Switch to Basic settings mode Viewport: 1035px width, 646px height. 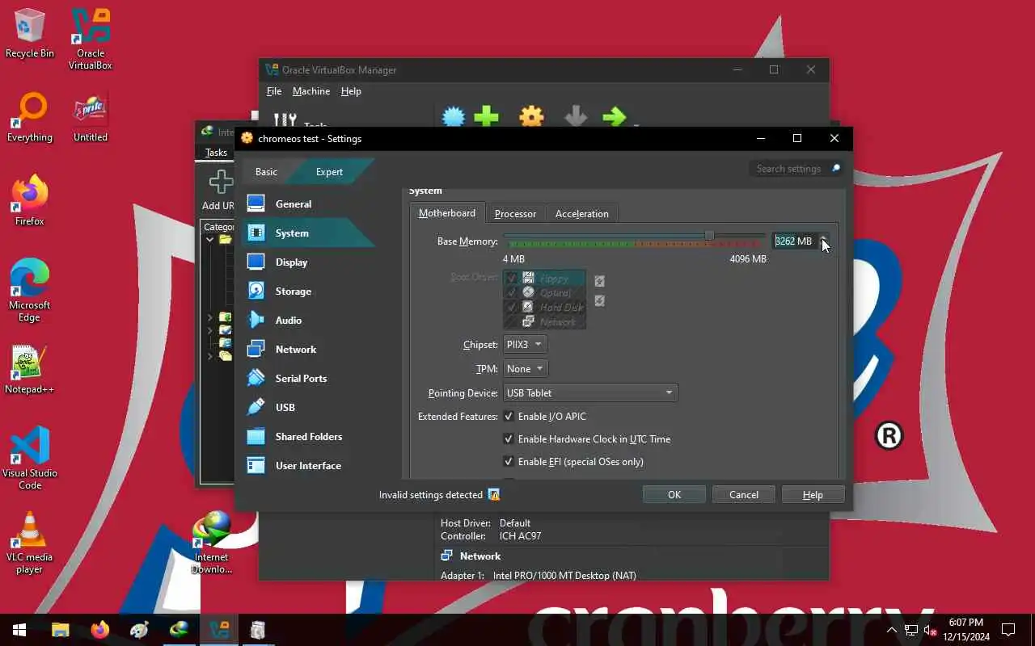tap(266, 172)
